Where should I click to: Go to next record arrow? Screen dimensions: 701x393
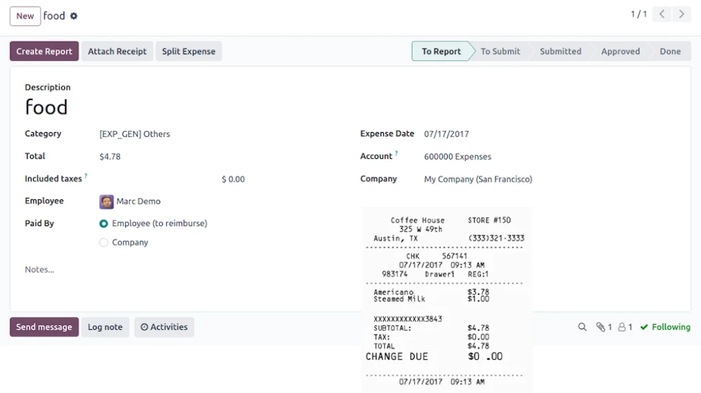(x=681, y=14)
